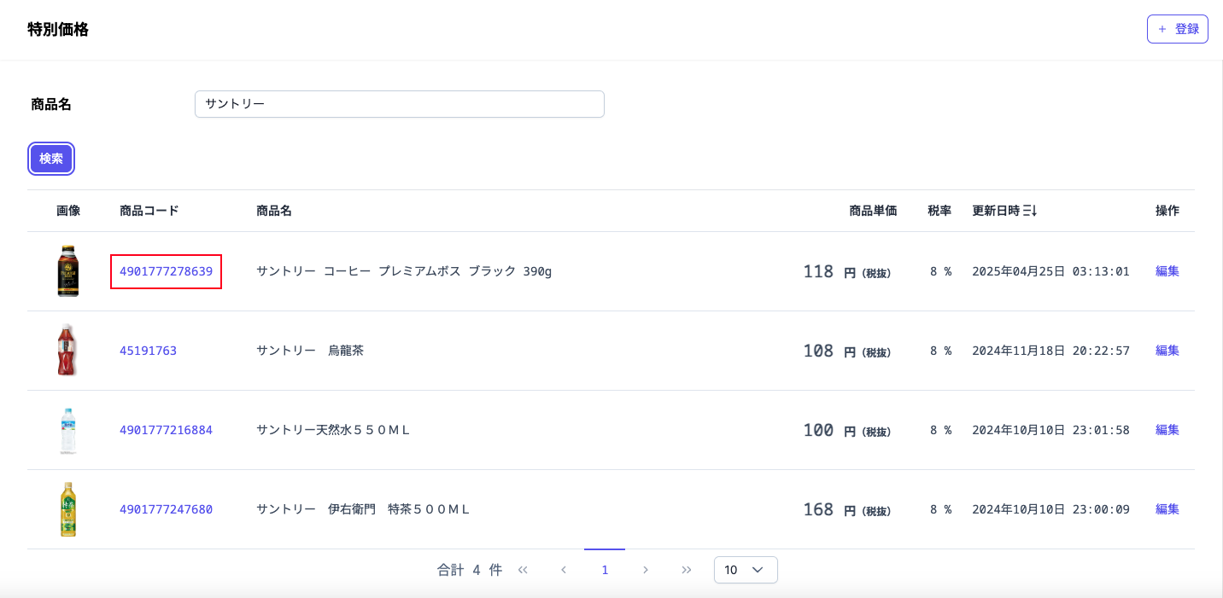Click the 168 円 price cell
Screen dimensions: 1223x598
847,509
